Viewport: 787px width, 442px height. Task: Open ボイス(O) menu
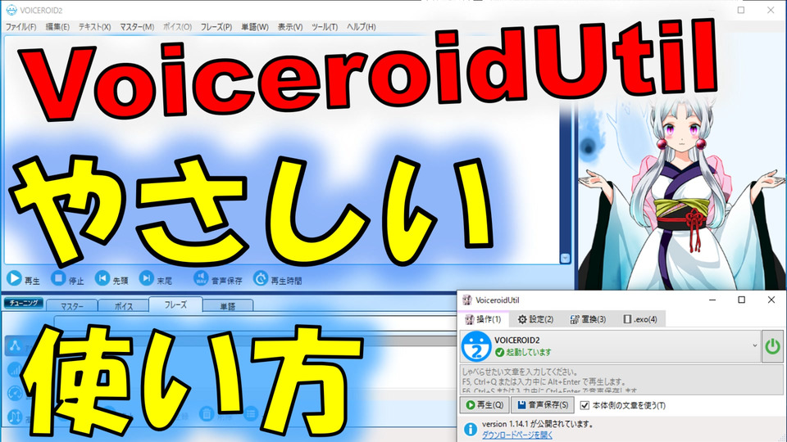point(177,27)
